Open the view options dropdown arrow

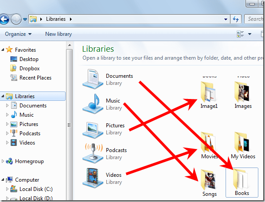(249, 34)
